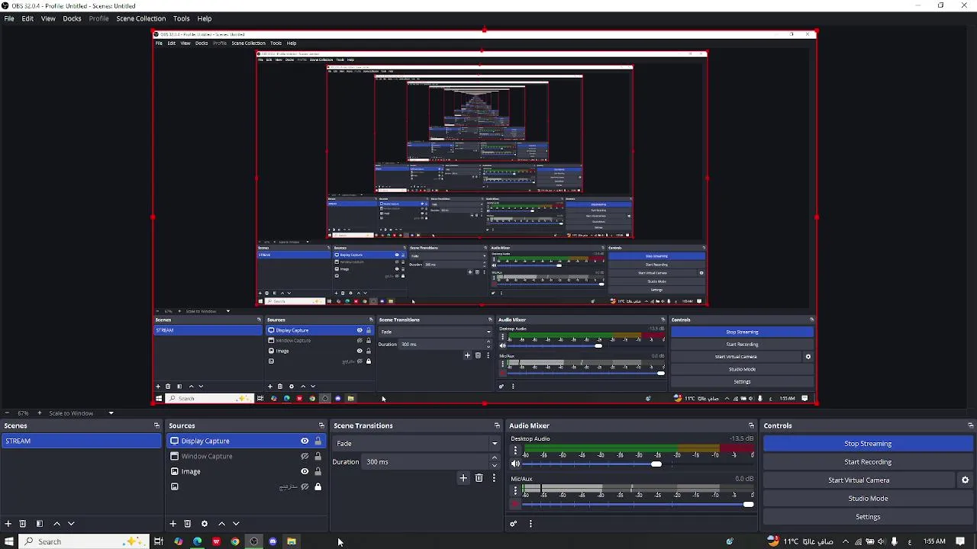This screenshot has width=977, height=549.
Task: Zoom in the preview with the plus icon
Action: [40, 413]
